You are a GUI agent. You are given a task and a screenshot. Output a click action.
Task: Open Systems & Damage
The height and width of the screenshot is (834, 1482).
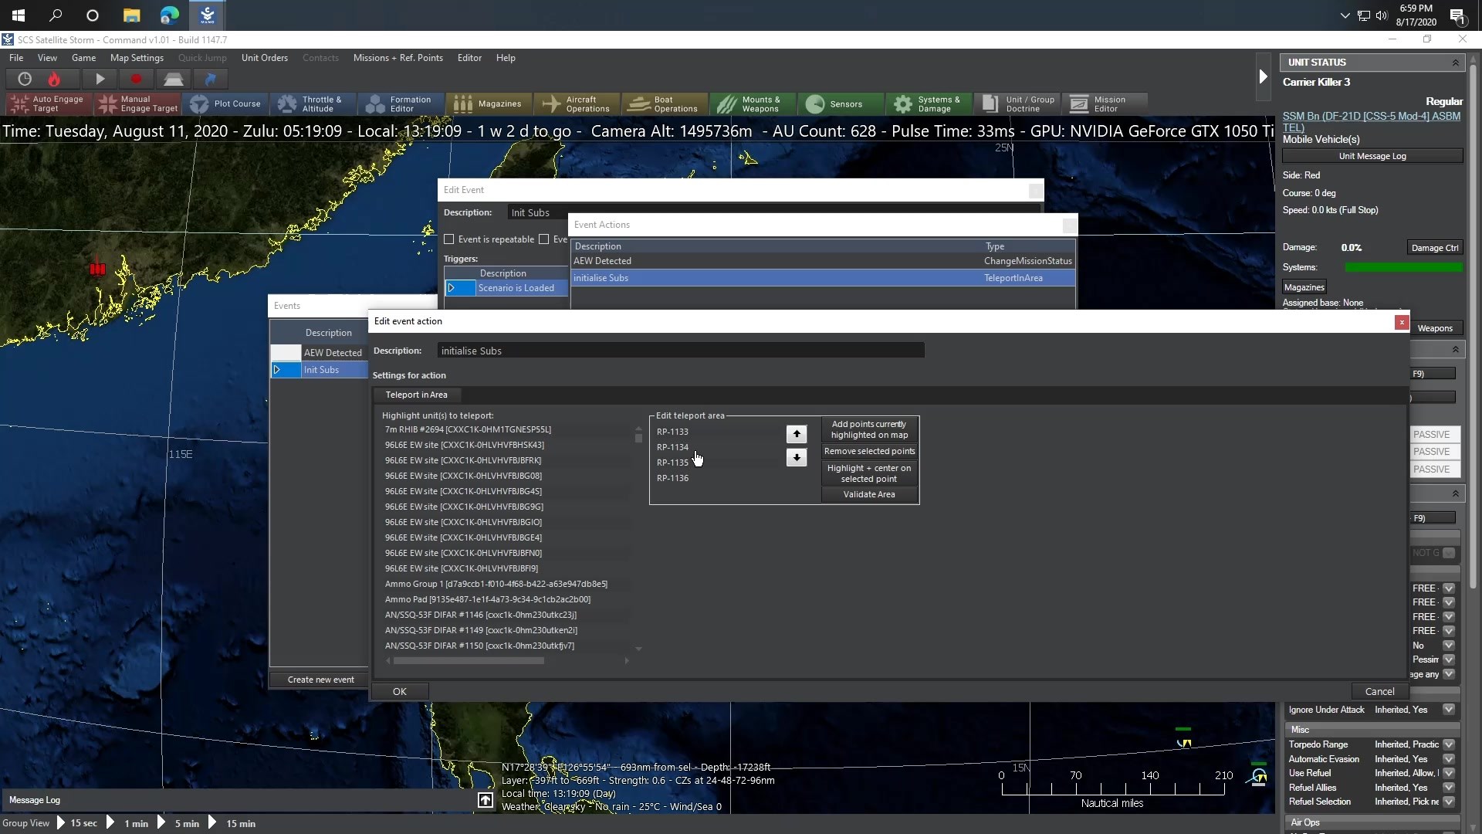coord(930,103)
